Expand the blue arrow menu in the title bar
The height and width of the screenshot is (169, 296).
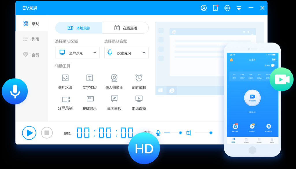(x=239, y=8)
